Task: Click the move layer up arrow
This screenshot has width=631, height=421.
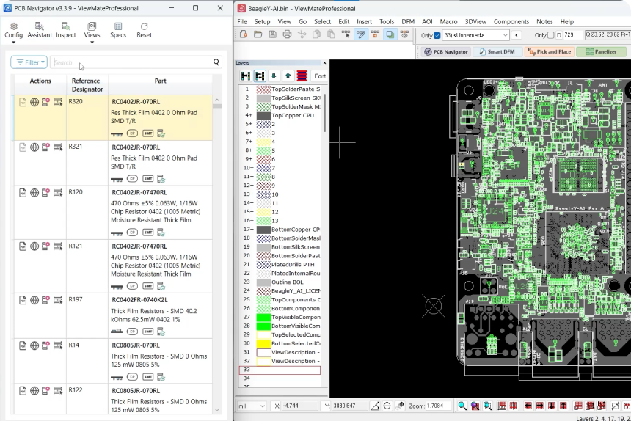Action: pyautogui.click(x=288, y=76)
